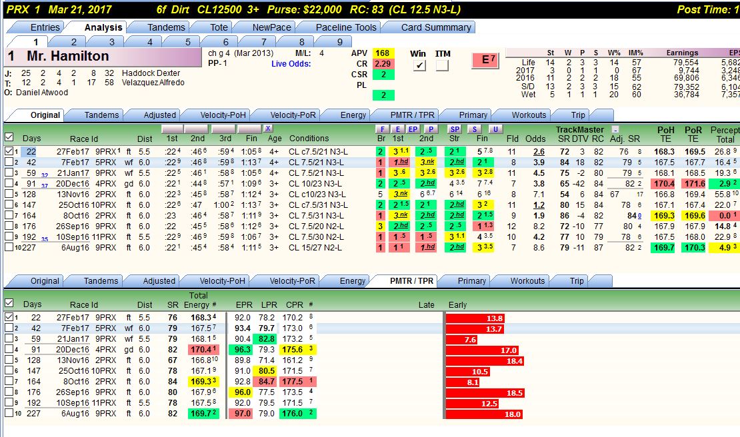Open the Energy tab in upper panel
Screen dimensions: 740x437
(x=353, y=115)
